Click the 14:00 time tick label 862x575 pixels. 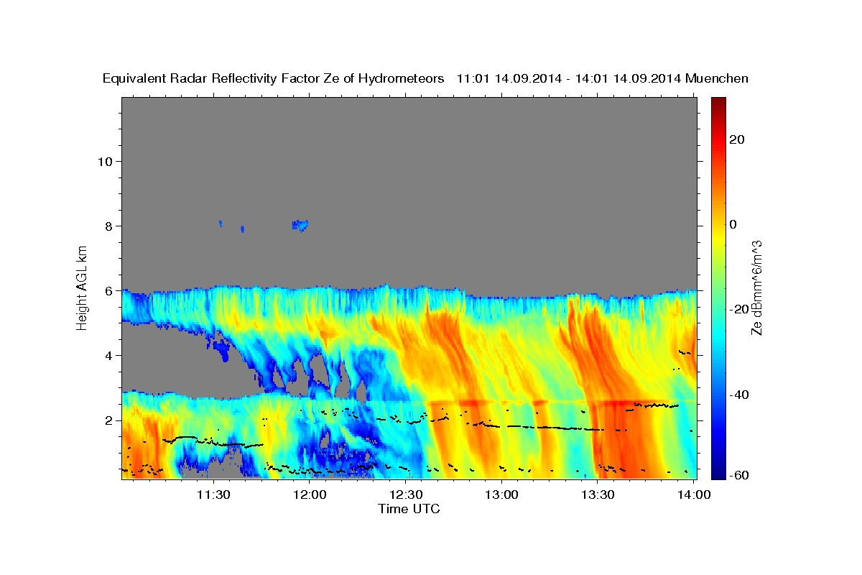coord(693,494)
